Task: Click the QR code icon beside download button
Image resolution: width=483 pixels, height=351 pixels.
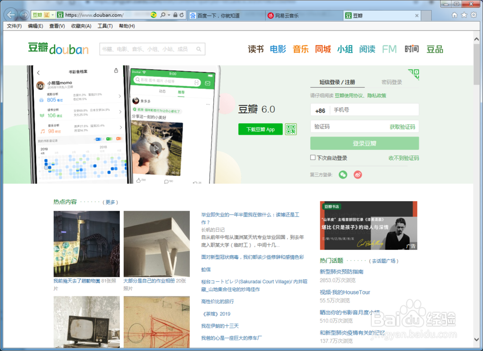Action: [x=290, y=129]
